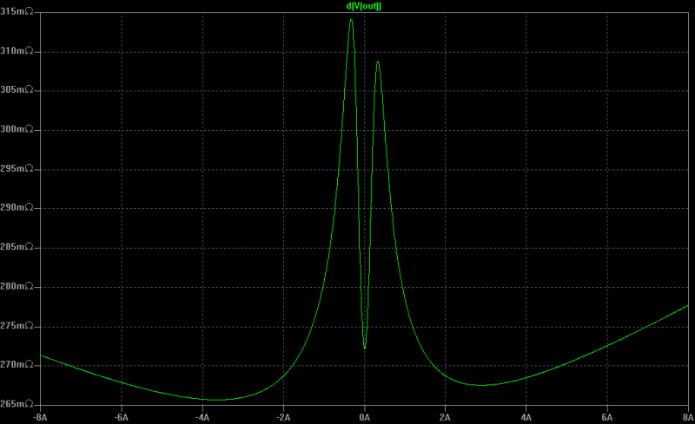Click the 285mΩ vertical axis label
695x424 pixels.
[17, 247]
